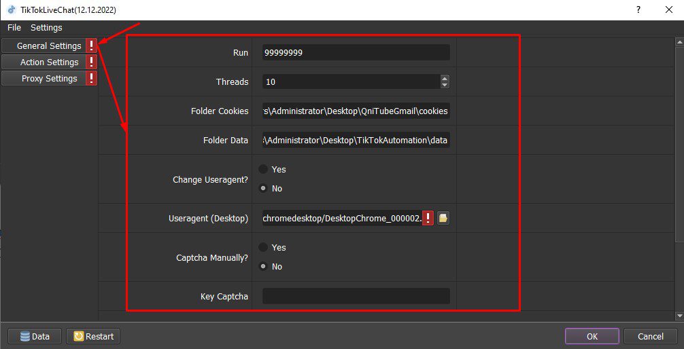Image resolution: width=684 pixels, height=349 pixels.
Task: Click the warning icon beside Action Settings
Action: [91, 62]
